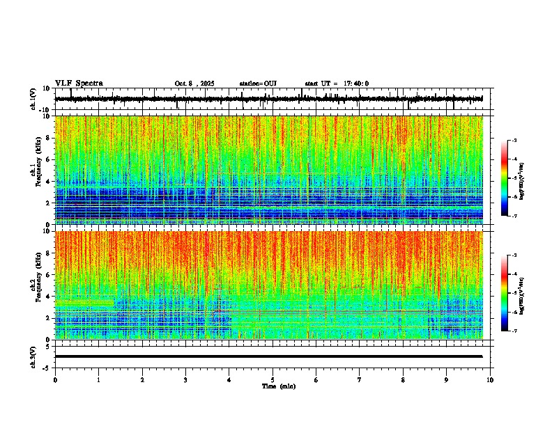Click the ch.1 spectrogram plot
This screenshot has height=426, width=552.
click(x=269, y=170)
